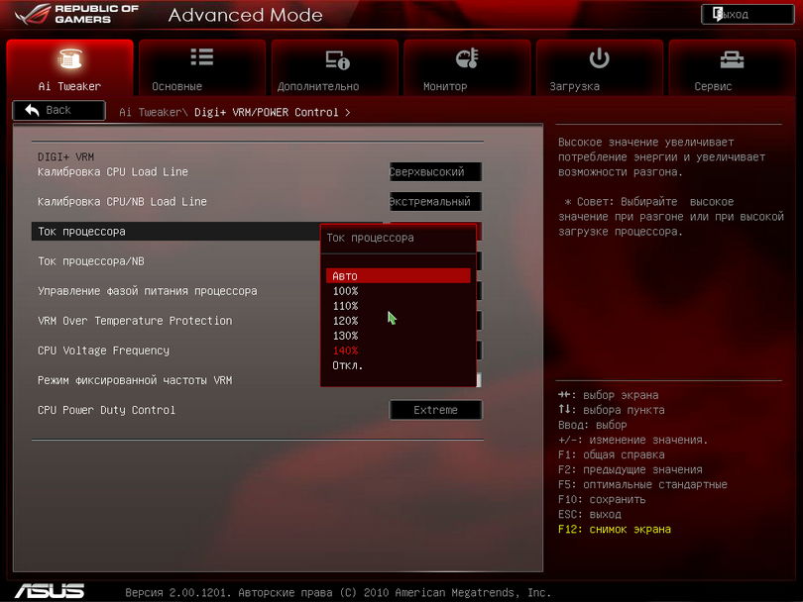Select Авто in current list
The height and width of the screenshot is (602, 803).
398,276
